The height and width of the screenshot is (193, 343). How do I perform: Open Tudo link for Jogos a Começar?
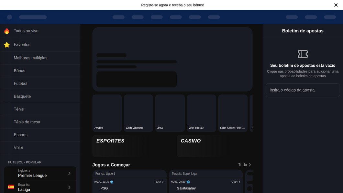(x=244, y=165)
